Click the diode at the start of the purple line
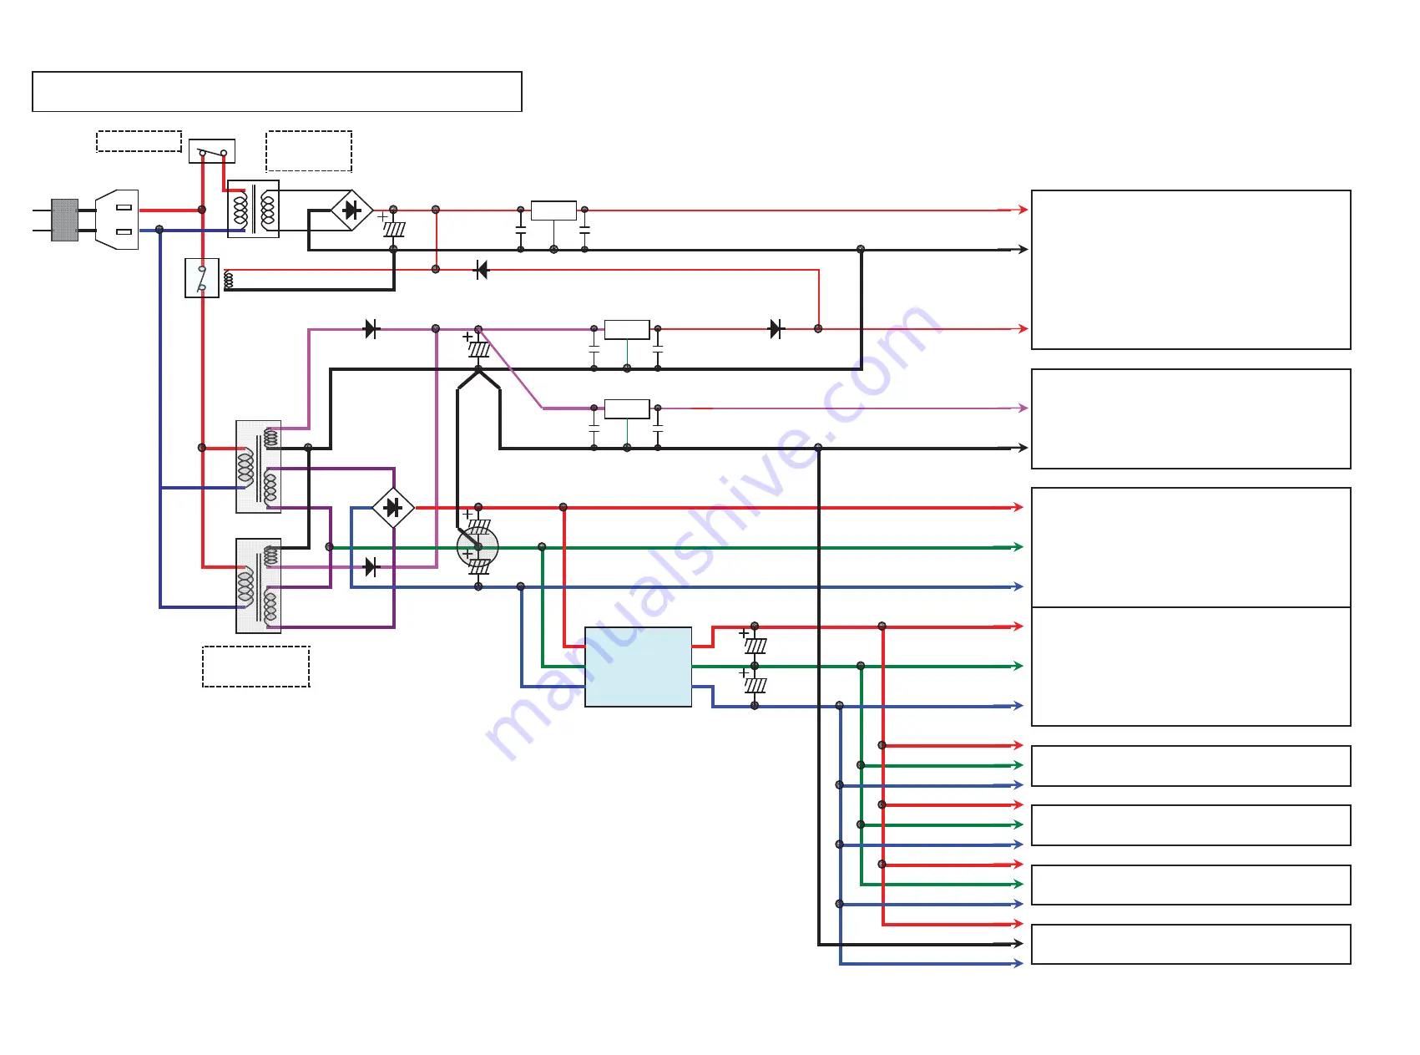 click(372, 329)
